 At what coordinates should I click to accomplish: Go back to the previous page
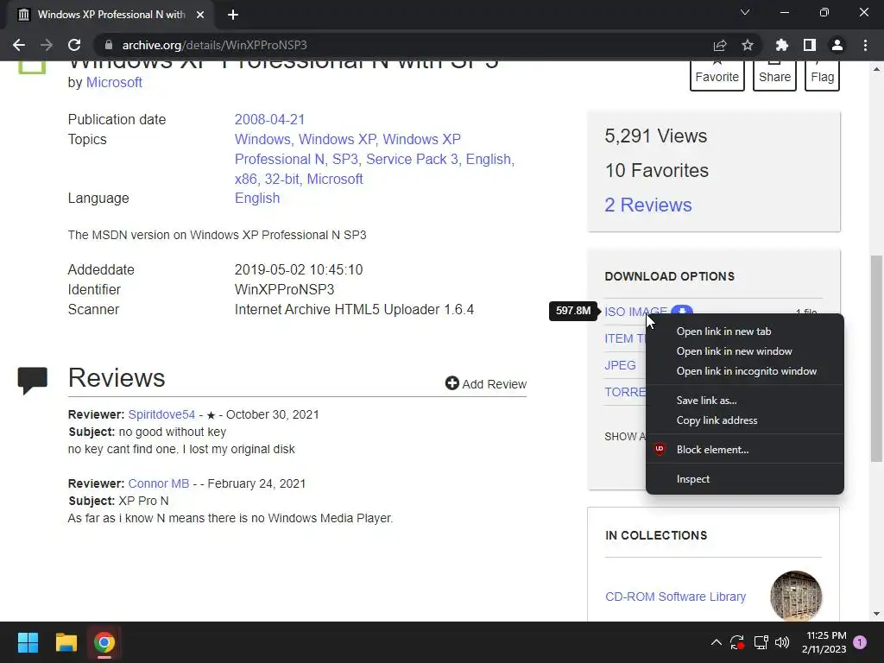click(19, 45)
